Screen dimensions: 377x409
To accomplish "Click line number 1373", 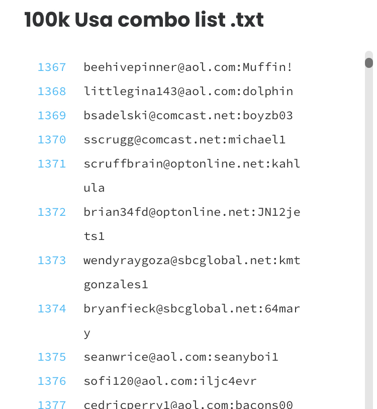I will 52,261.
